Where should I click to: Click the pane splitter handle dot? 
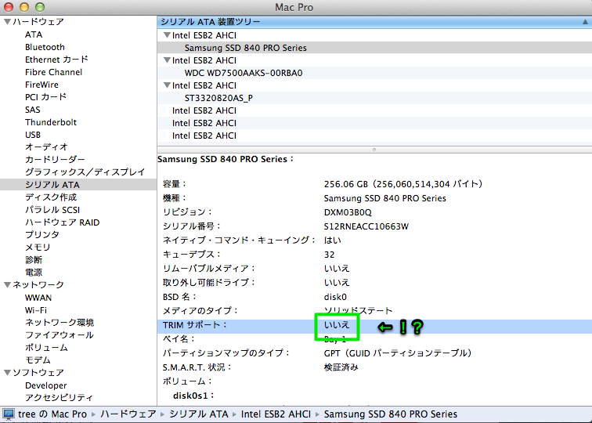(x=374, y=150)
